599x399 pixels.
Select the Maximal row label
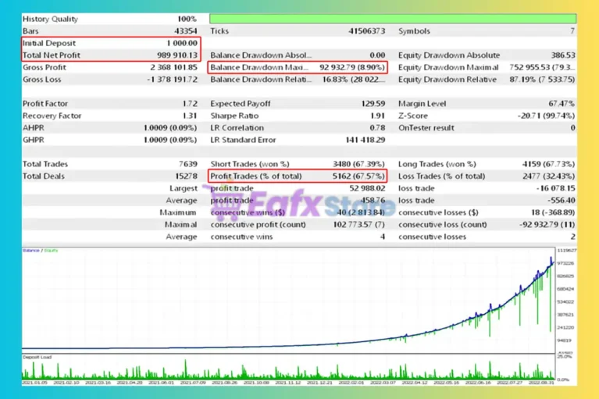[180, 225]
